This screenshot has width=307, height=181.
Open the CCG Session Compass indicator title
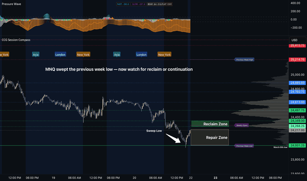(16, 40)
